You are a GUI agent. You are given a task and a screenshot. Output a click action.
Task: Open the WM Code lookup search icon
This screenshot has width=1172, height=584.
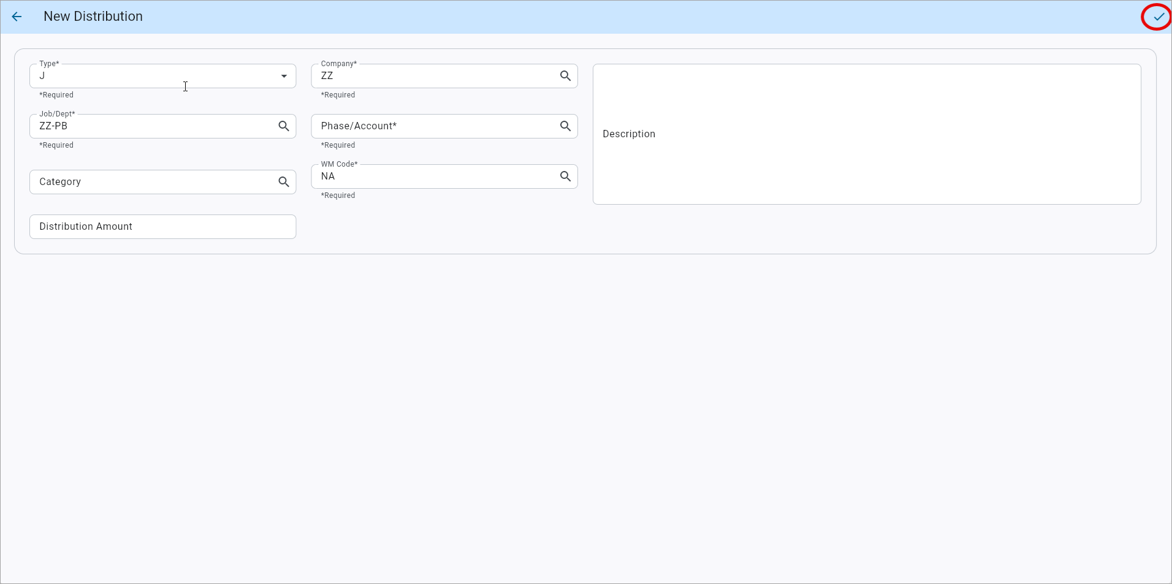click(565, 176)
